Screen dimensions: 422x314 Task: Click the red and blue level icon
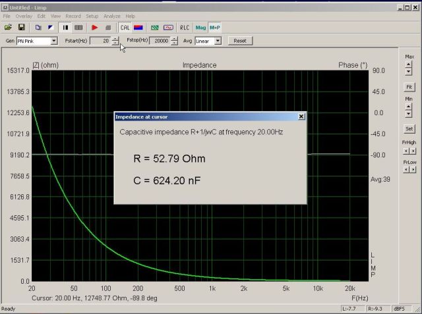pos(138,28)
